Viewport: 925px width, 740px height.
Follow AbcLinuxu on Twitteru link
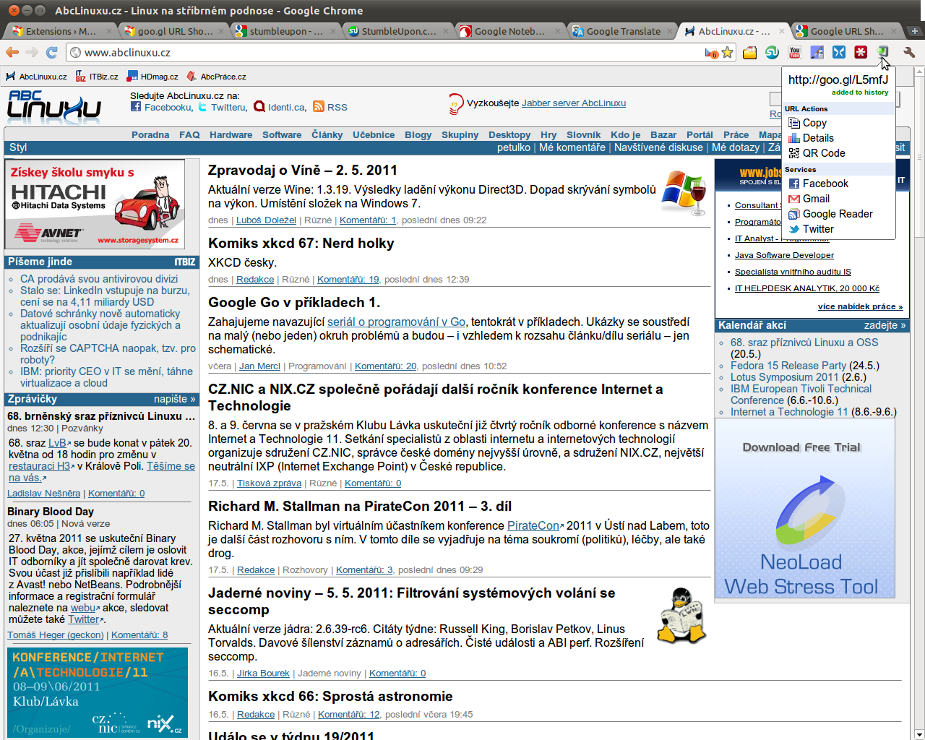tap(229, 107)
